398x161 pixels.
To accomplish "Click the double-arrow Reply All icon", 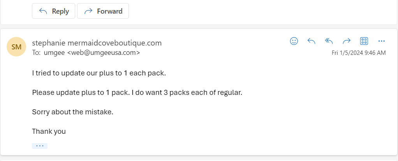I will (329, 41).
